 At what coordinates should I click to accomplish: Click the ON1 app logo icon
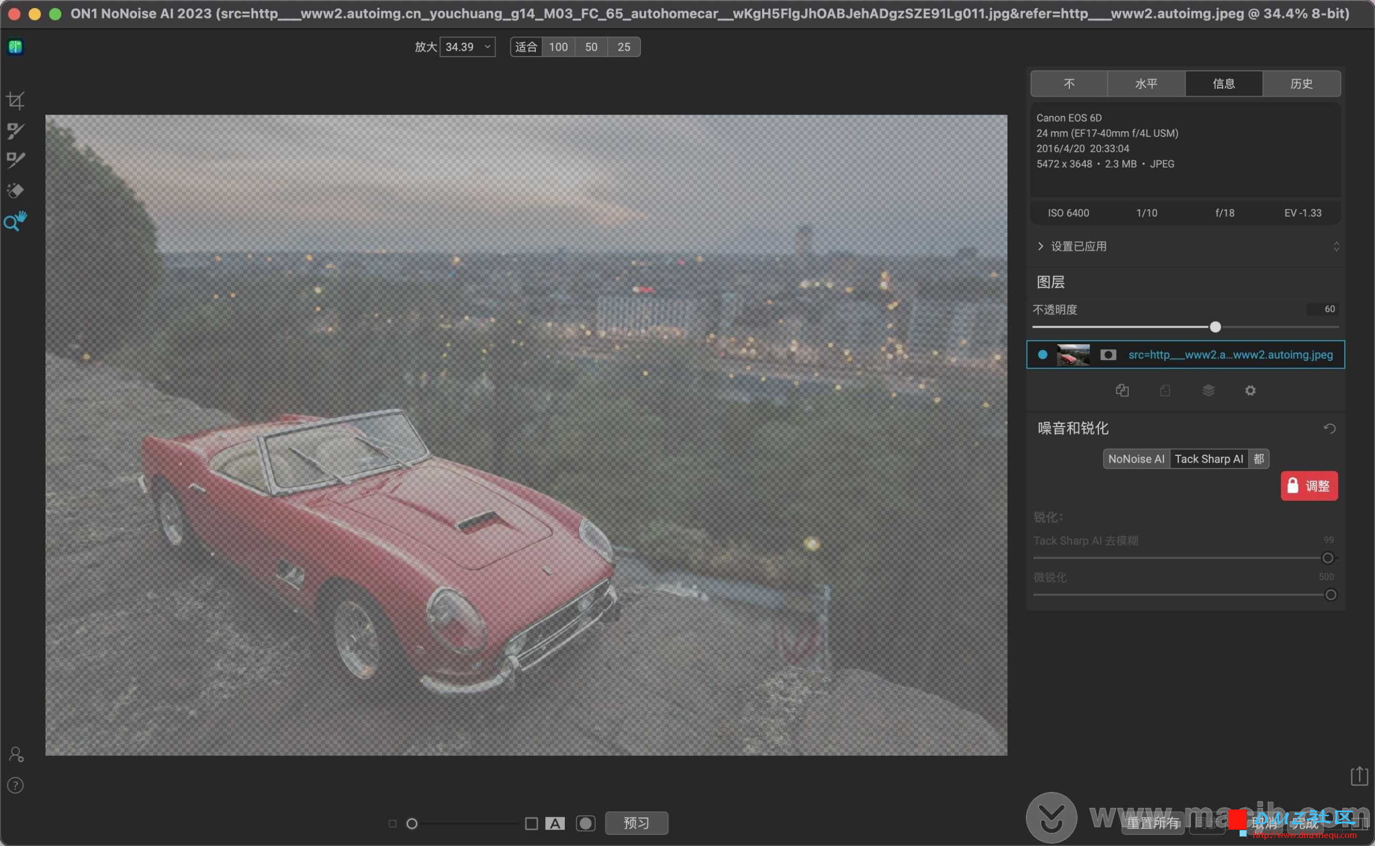(15, 47)
